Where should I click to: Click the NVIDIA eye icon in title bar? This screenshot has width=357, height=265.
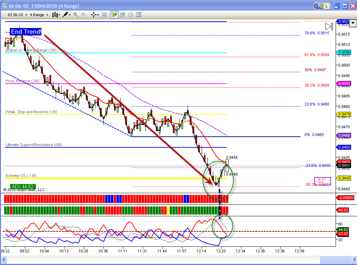pos(321,6)
